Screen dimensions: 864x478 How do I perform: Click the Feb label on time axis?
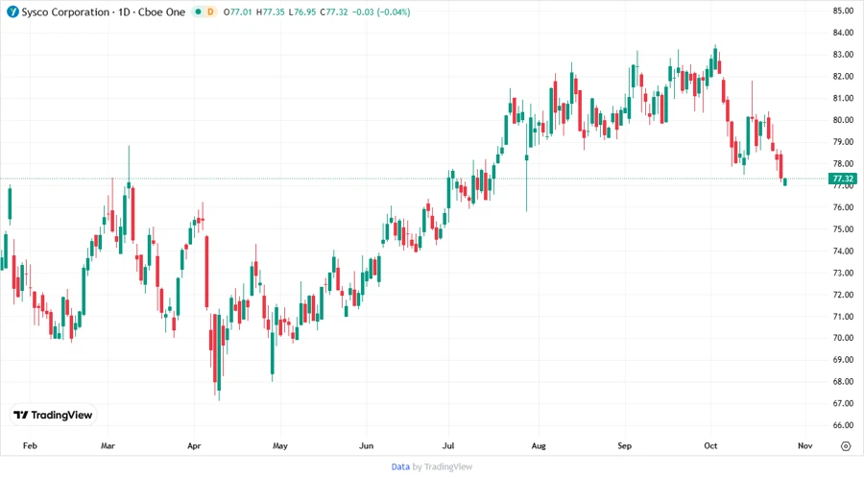click(x=30, y=446)
